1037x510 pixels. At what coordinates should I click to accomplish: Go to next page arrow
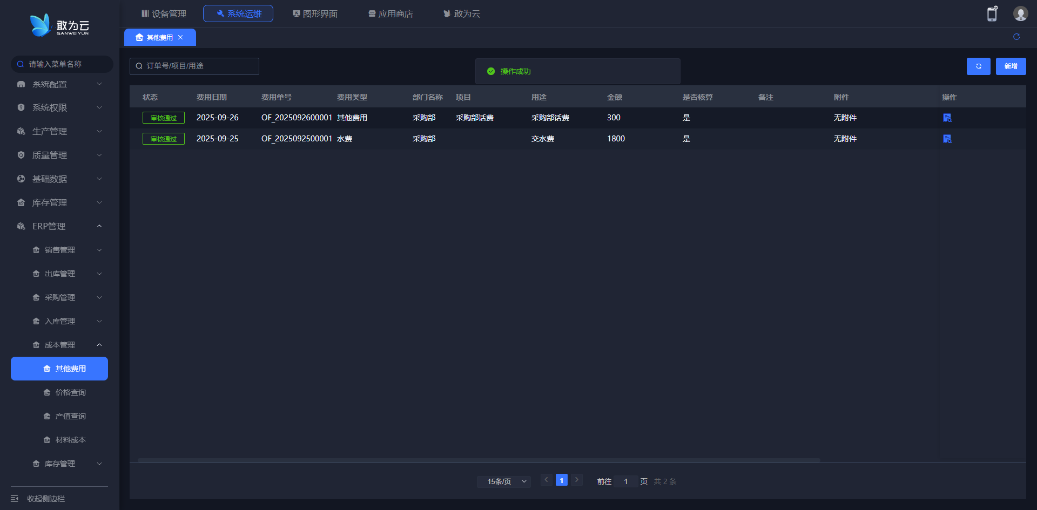pos(577,480)
